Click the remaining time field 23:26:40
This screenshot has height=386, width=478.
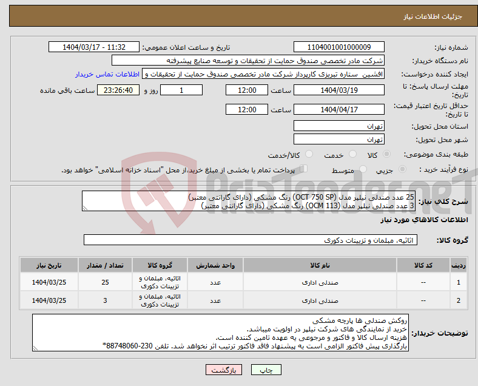point(118,90)
